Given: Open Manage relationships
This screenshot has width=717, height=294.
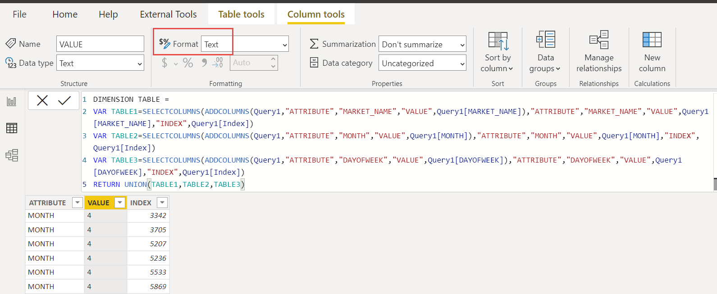Looking at the screenshot, I should 599,51.
